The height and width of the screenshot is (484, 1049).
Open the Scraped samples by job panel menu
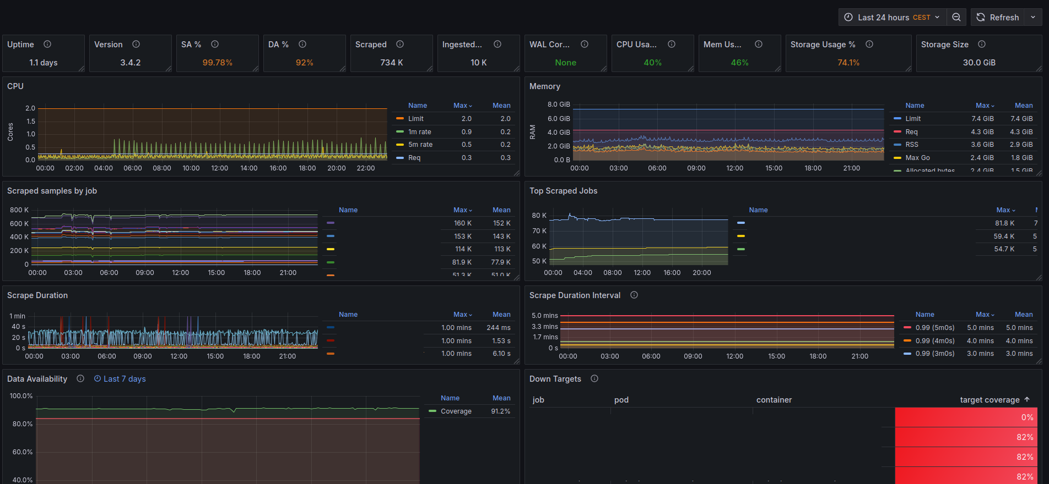[52, 191]
